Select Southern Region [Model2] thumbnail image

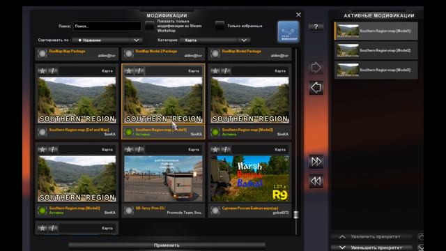pyautogui.click(x=249, y=100)
